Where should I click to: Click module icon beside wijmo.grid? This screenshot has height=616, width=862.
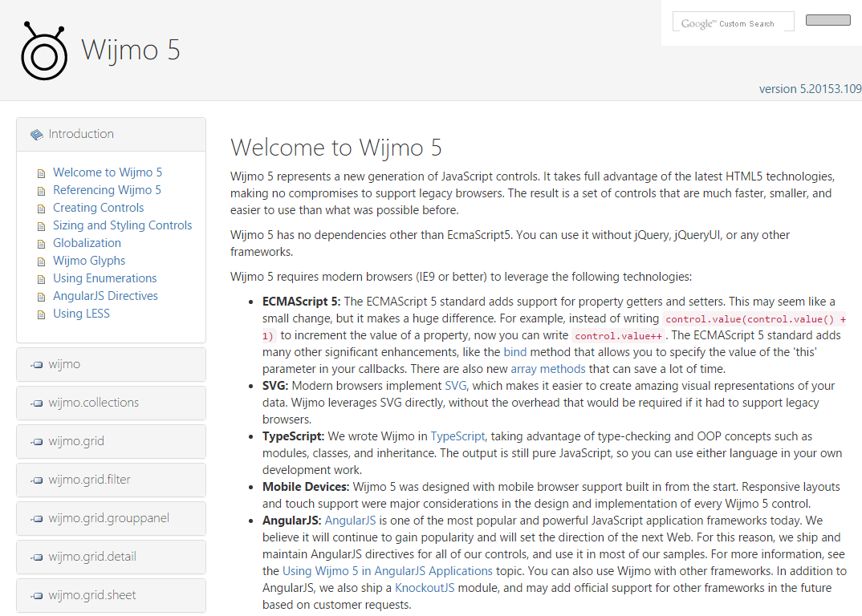tap(37, 442)
